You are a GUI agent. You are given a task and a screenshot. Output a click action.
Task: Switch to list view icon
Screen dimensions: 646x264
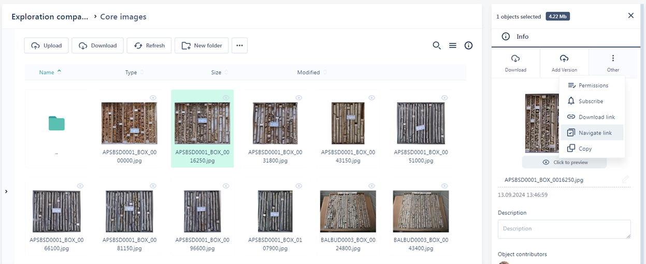click(x=453, y=45)
